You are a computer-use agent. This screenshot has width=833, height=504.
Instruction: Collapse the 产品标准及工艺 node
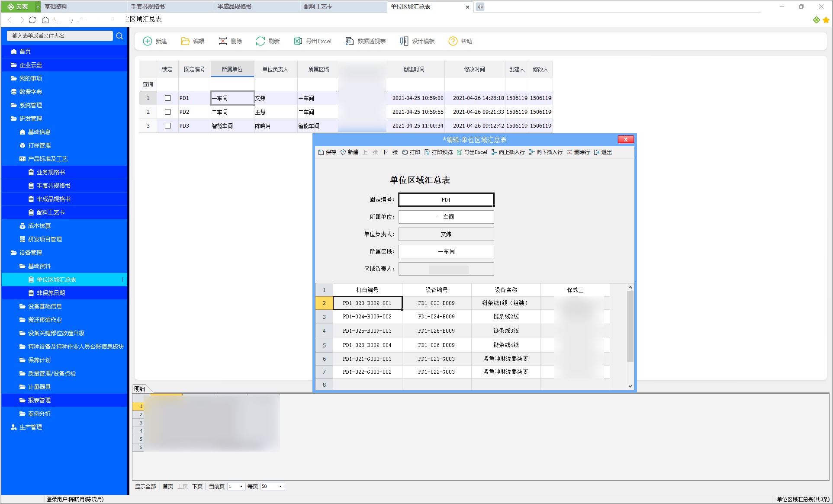tap(23, 159)
